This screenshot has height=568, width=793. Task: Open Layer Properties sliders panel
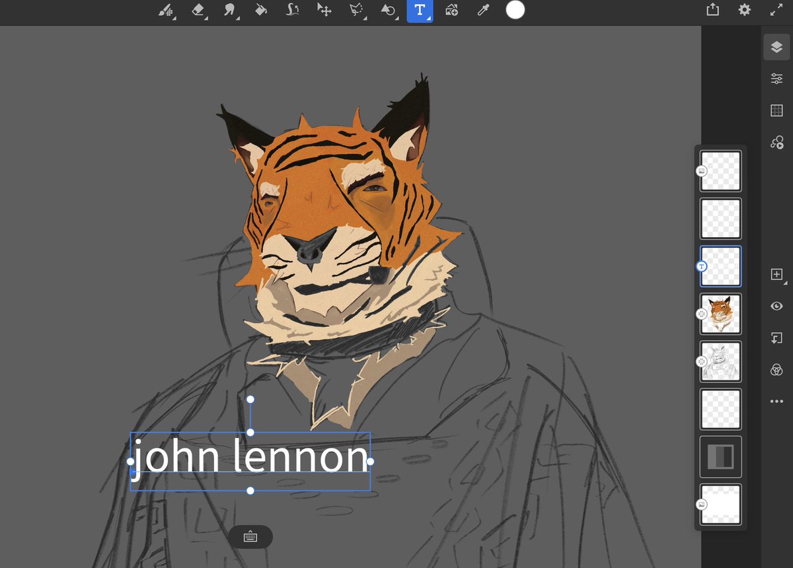(776, 79)
